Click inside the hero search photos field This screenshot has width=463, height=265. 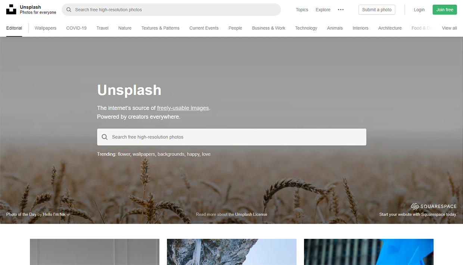click(x=232, y=137)
